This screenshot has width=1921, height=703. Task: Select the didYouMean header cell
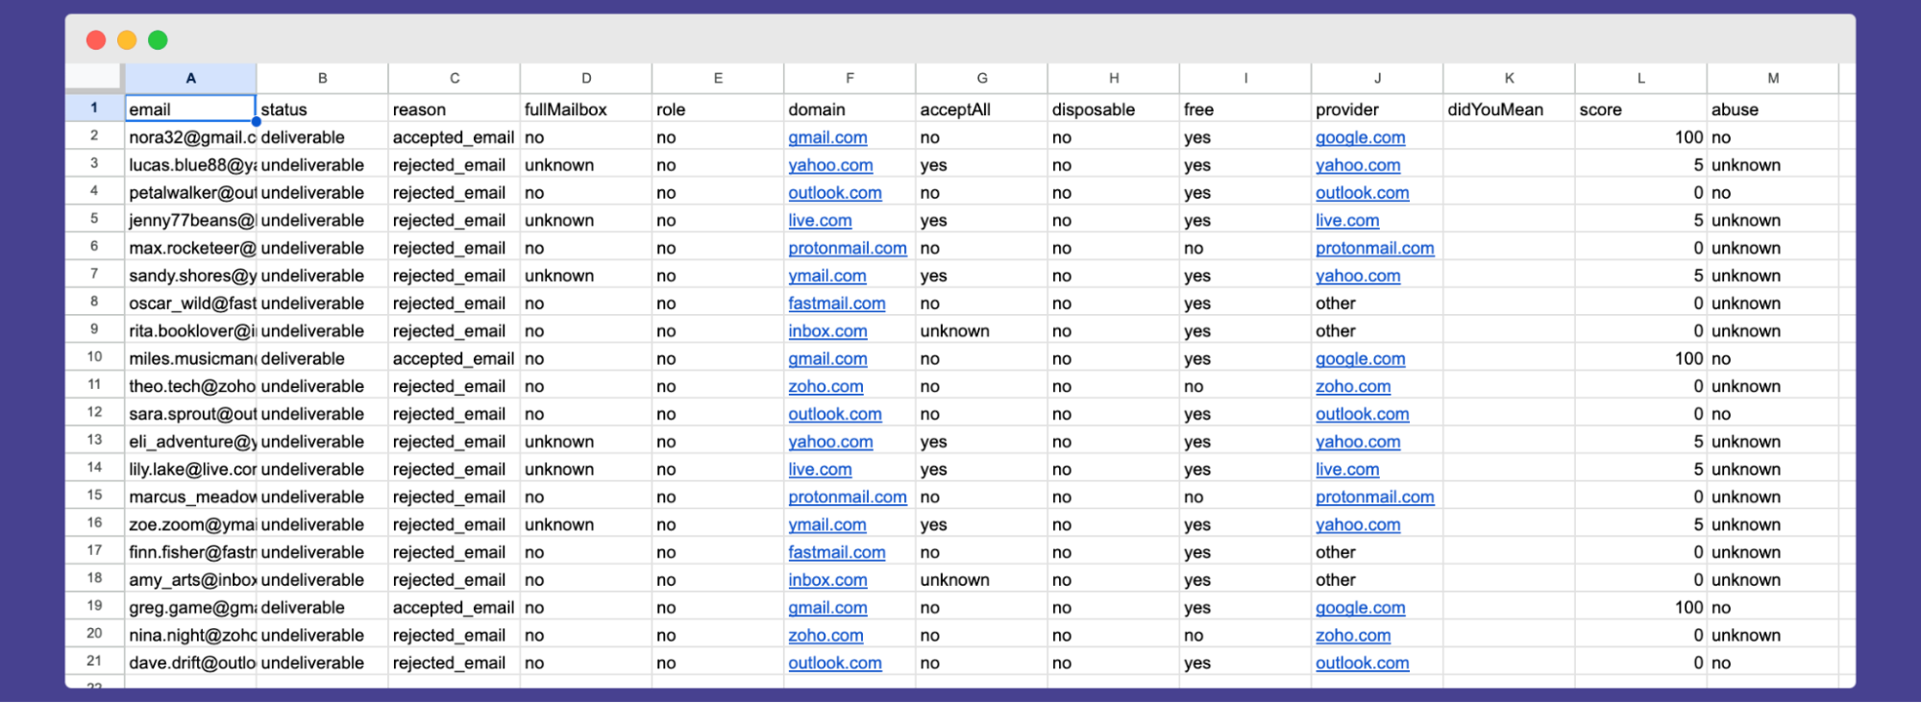(1508, 109)
